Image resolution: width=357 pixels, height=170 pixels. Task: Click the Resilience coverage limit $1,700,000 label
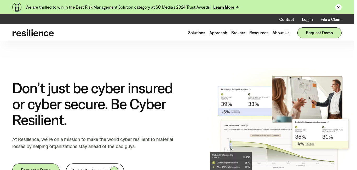pyautogui.click(x=266, y=135)
